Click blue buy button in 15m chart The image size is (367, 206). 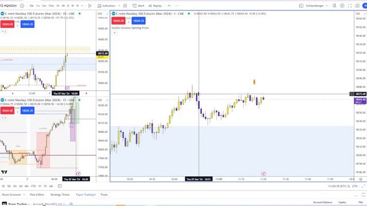pyautogui.click(x=28, y=110)
